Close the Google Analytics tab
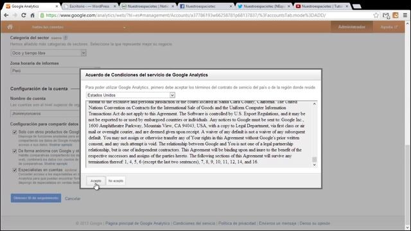The width and height of the screenshot is (411, 231). click(57, 6)
